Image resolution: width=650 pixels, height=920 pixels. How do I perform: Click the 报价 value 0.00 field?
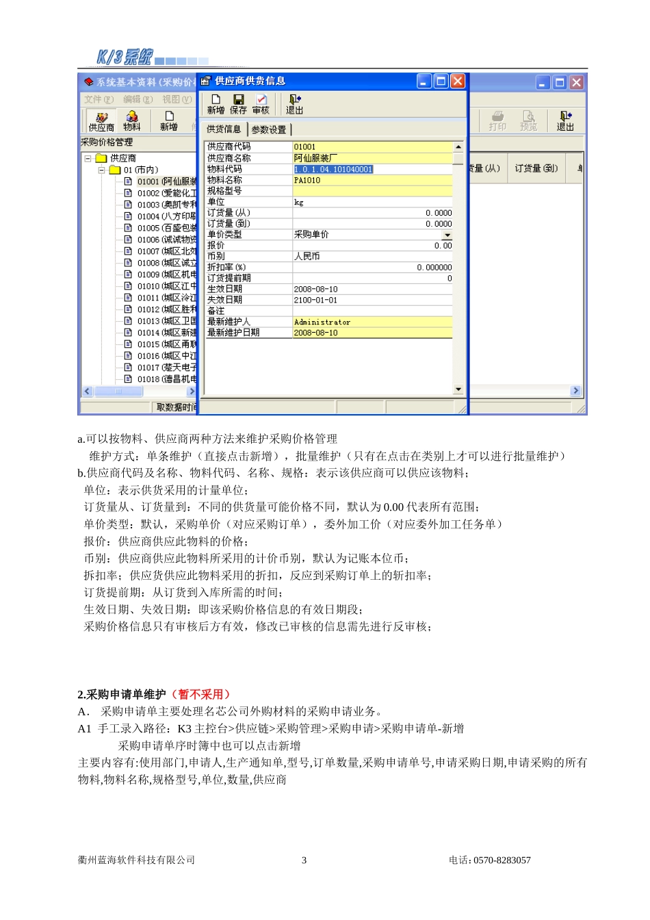click(x=372, y=246)
